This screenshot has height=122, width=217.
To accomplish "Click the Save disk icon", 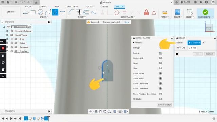I will pos(16,2).
